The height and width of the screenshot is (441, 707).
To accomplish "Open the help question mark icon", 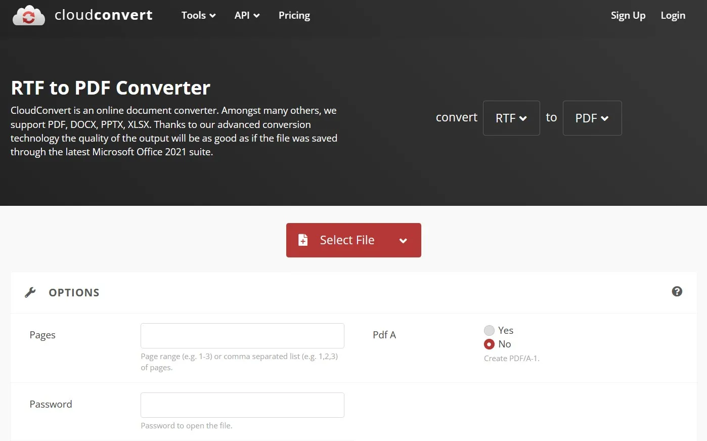I will click(x=677, y=291).
